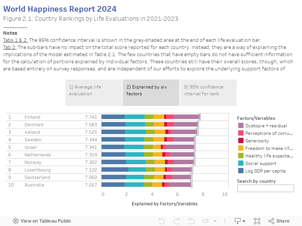Click the Switzerland row label
This screenshot has height=226, width=302.
[37, 177]
